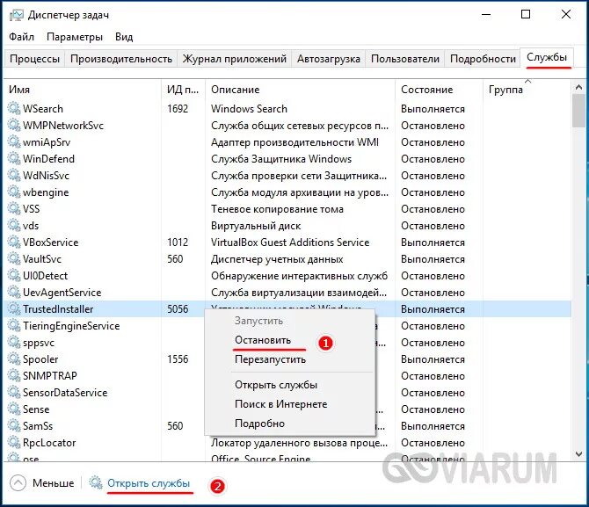Image resolution: width=589 pixels, height=507 pixels.
Task: Click the gear icon beside WdNisSvc
Action: [x=14, y=175]
